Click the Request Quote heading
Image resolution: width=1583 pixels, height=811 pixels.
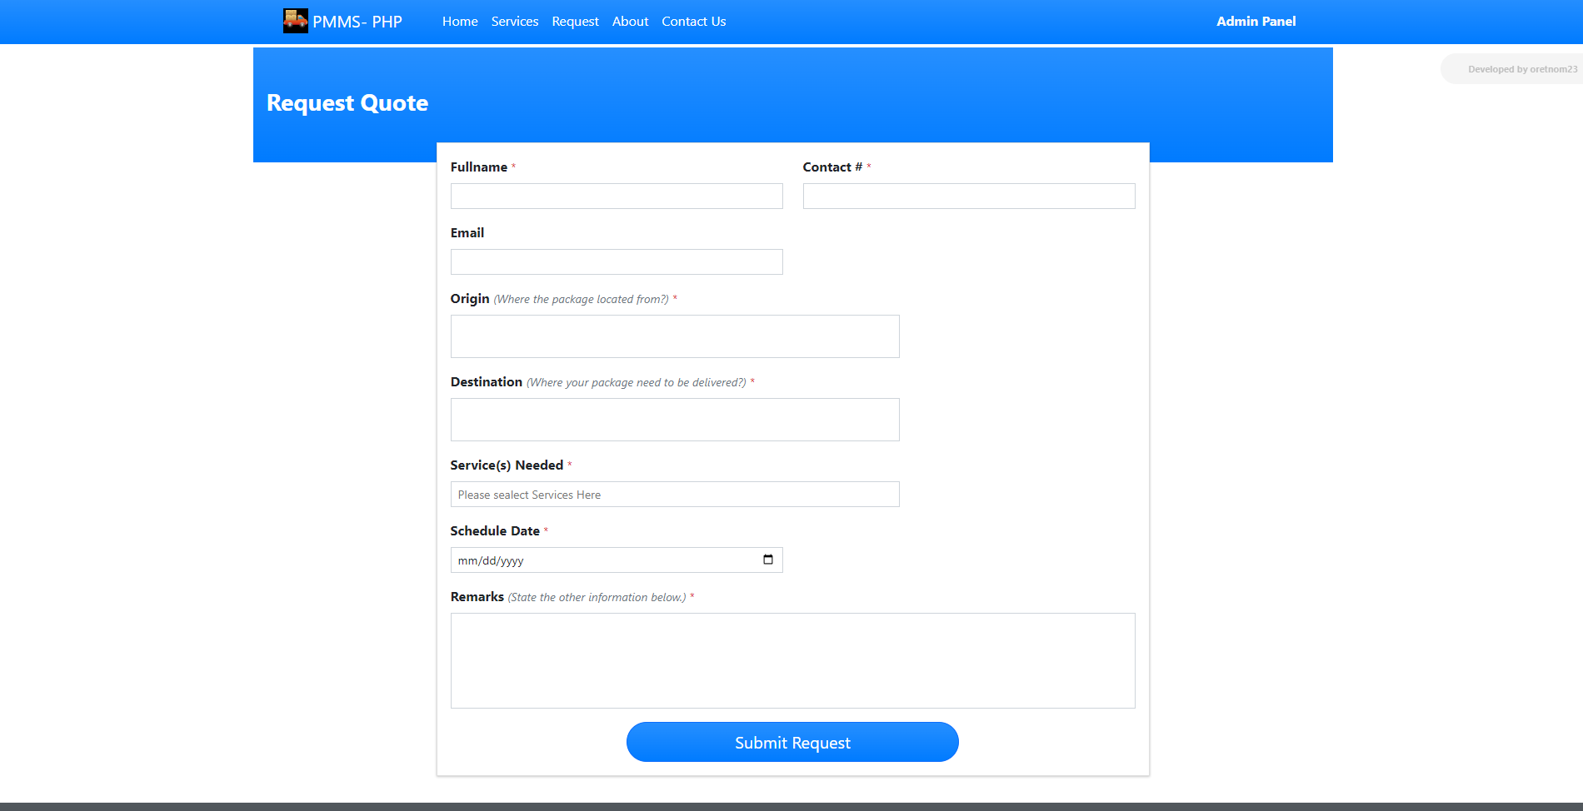click(x=347, y=103)
